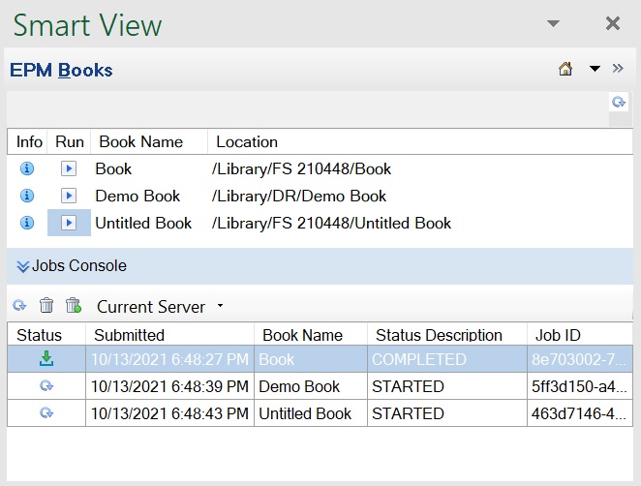Click Job ID 5ff3d150-a4...
Screen dimensions: 641x486
[x=579, y=386]
